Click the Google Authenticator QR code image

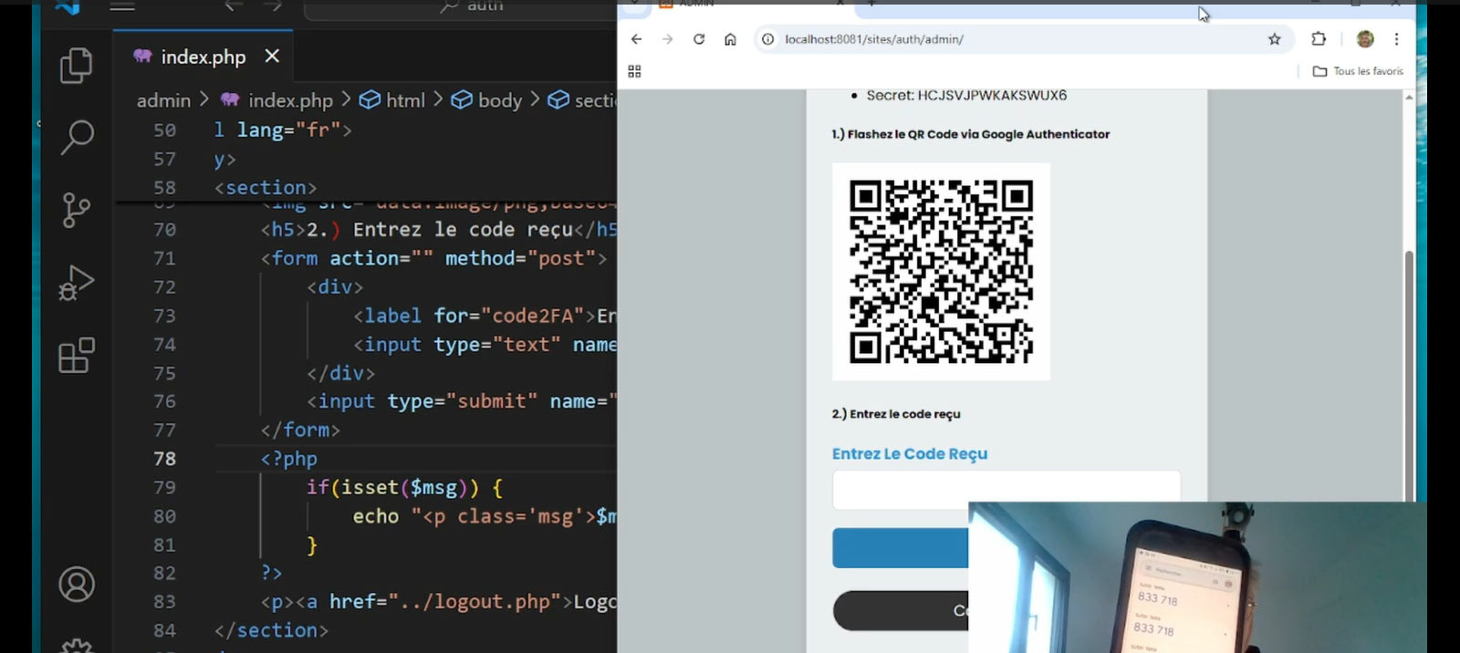[x=941, y=272]
